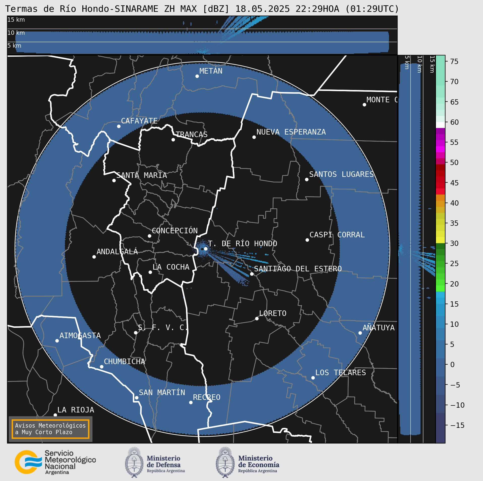Click the SANTOS LUGARES city dot
Screen dimensions: 483x481
[307, 179]
